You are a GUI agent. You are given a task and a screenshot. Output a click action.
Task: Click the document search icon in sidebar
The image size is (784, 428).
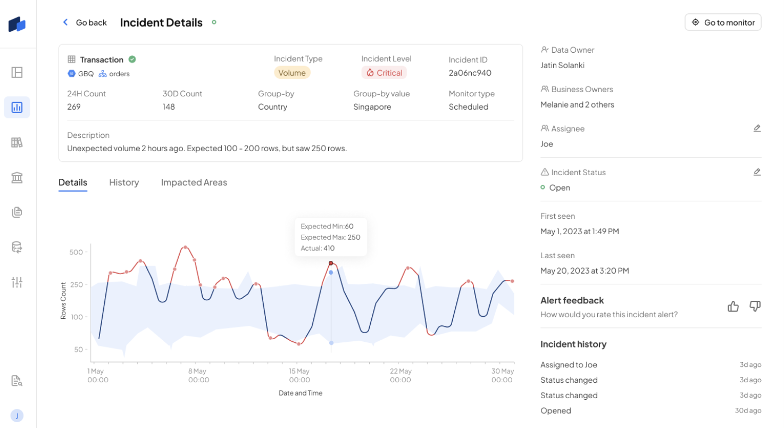click(17, 381)
